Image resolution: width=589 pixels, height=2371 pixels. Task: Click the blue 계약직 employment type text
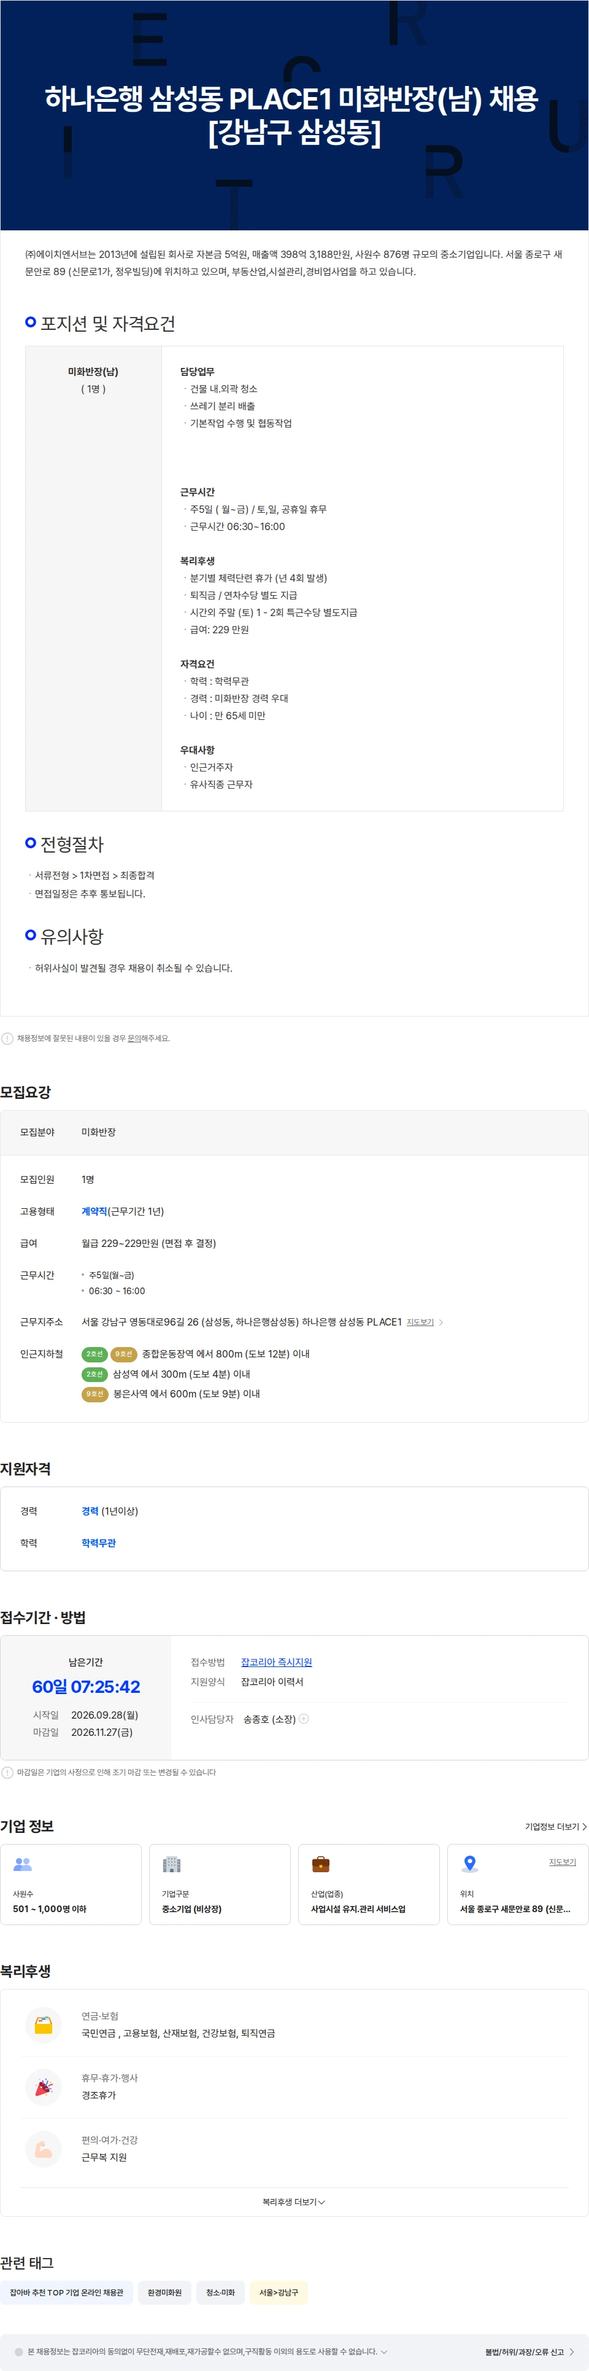pyautogui.click(x=94, y=1211)
